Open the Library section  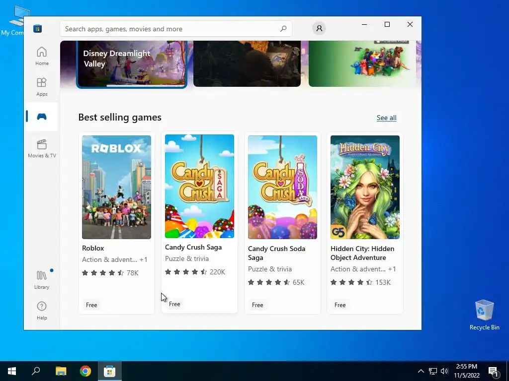42,280
